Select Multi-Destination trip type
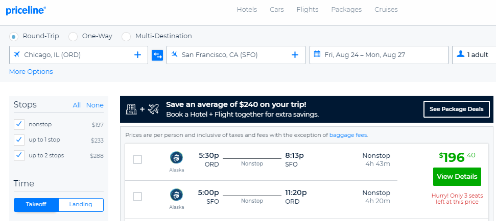Screen dimensions: 496x221 [126, 37]
